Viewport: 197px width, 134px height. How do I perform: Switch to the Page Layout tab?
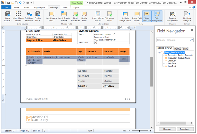click(x=40, y=8)
